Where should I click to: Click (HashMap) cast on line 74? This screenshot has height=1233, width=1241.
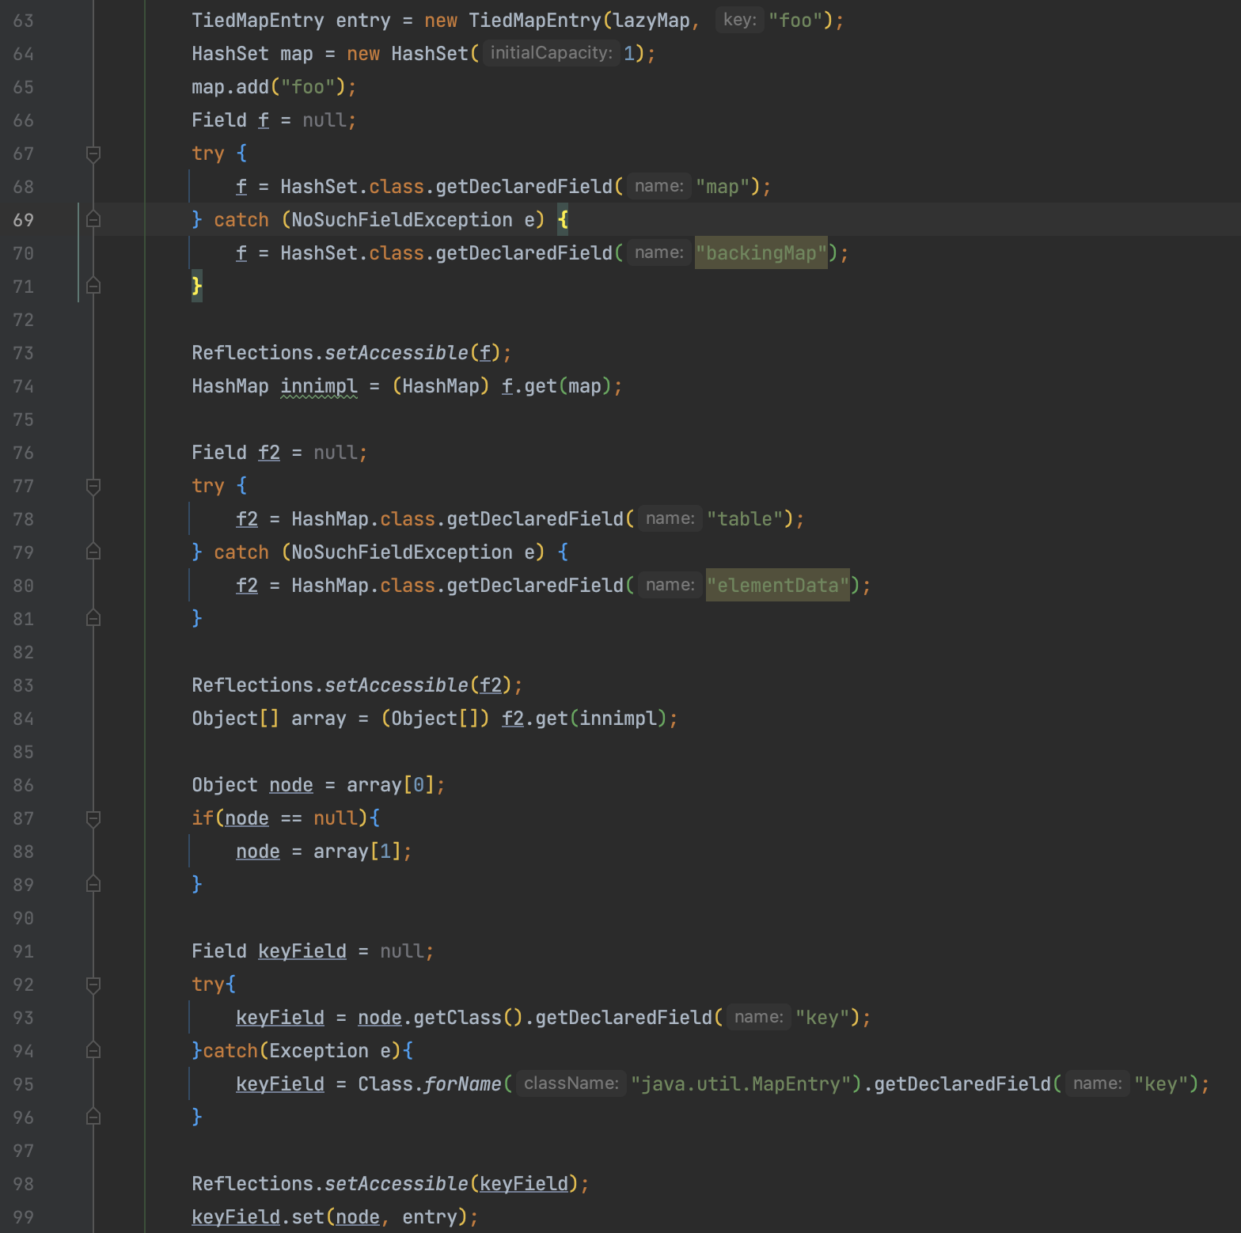point(441,386)
